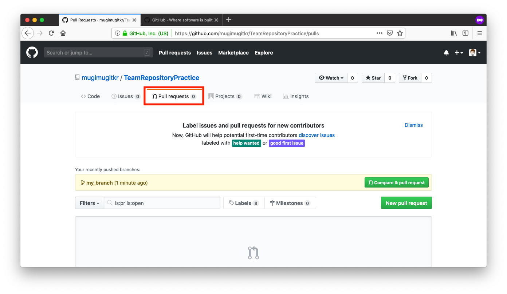Click the browser address bar URL
The height and width of the screenshot is (294, 507).
click(x=247, y=33)
